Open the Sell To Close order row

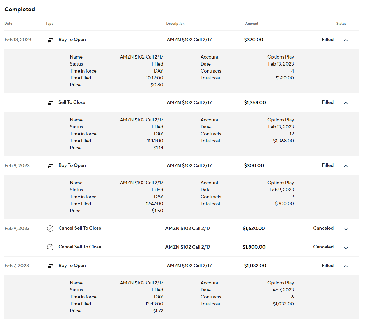click(x=72, y=102)
